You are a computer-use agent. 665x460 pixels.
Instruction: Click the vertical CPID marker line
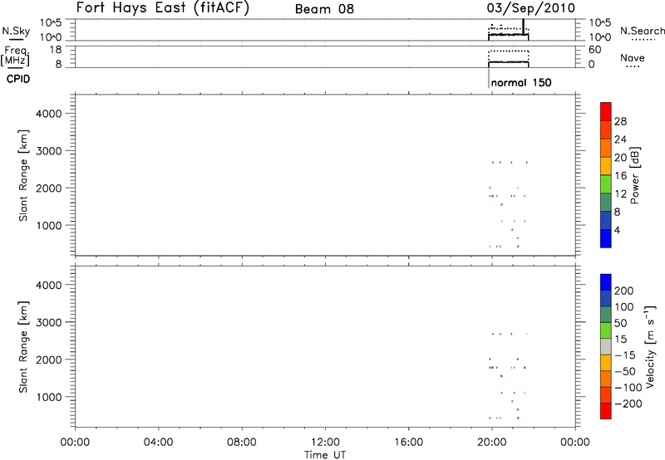coord(489,78)
